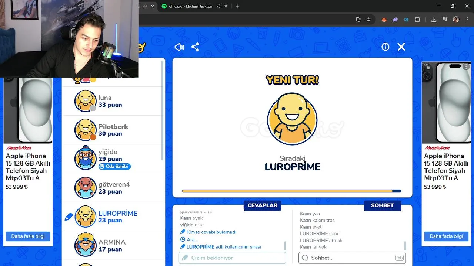Click LUROPRİME's avatar in player list
The width and height of the screenshot is (474, 266).
click(86, 216)
